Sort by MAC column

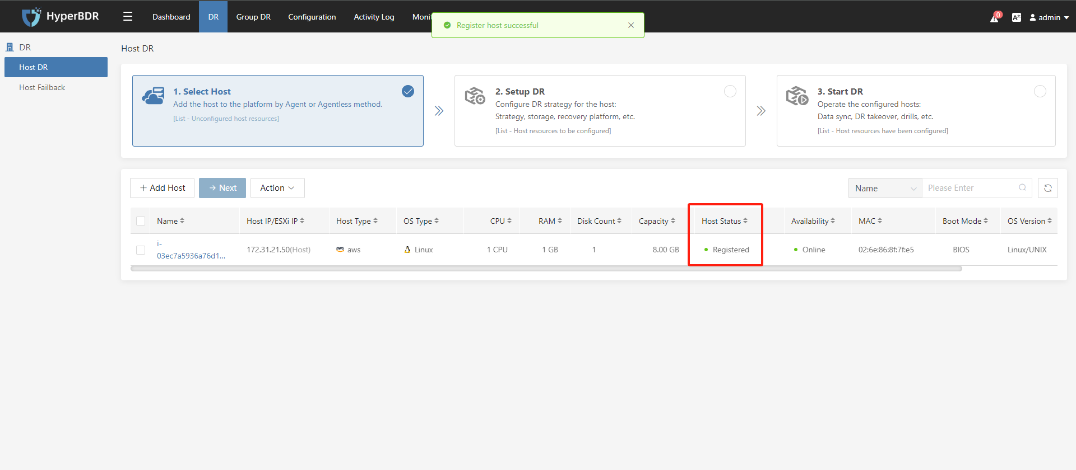(x=880, y=221)
